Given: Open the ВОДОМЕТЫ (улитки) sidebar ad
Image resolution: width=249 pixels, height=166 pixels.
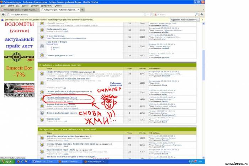Looking at the screenshot, I should pyautogui.click(x=19, y=27).
